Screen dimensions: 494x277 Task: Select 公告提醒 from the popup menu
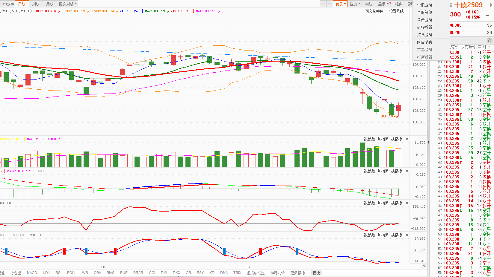[x=425, y=20]
